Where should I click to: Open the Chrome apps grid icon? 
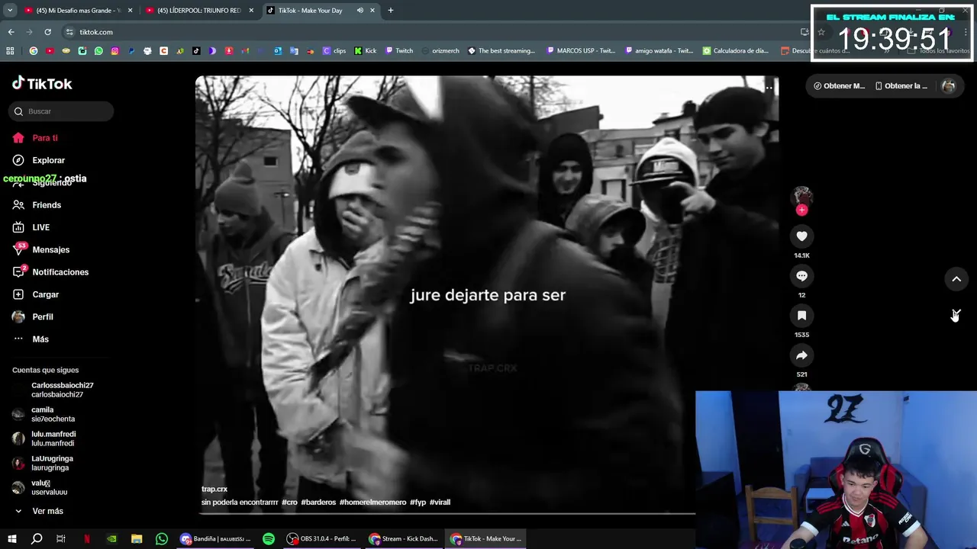[x=10, y=51]
